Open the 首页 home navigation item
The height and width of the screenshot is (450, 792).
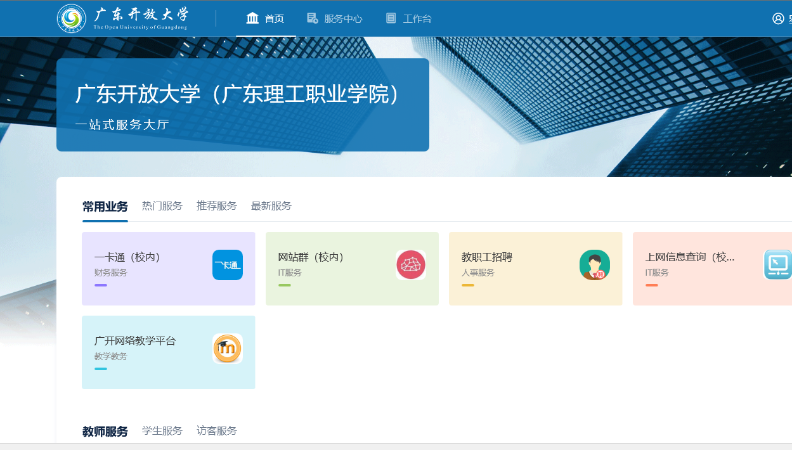[266, 18]
